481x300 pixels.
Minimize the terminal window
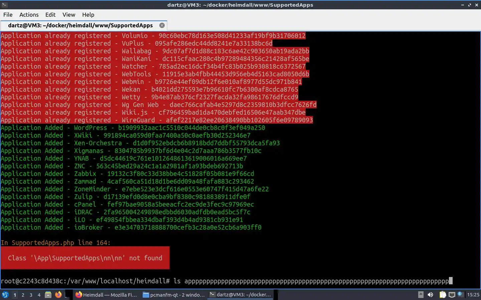coord(463,5)
